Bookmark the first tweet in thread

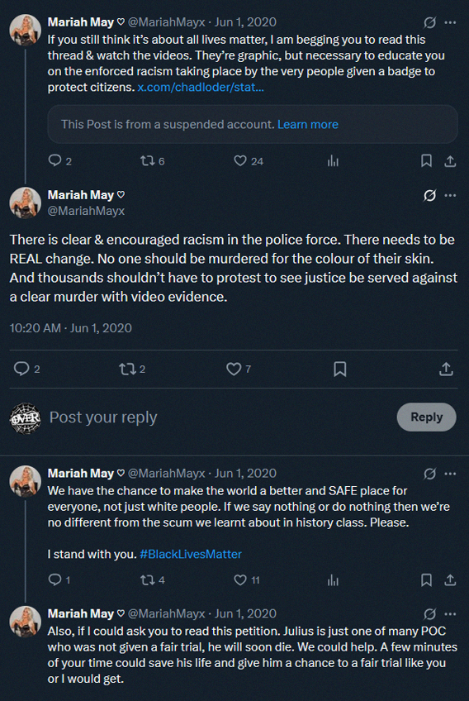(x=427, y=161)
